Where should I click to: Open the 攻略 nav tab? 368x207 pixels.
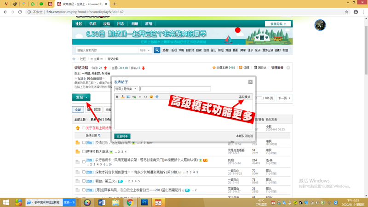107,24
